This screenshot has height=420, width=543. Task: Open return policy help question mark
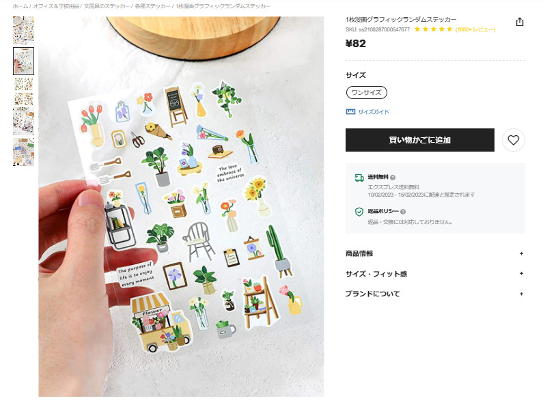[x=403, y=212]
